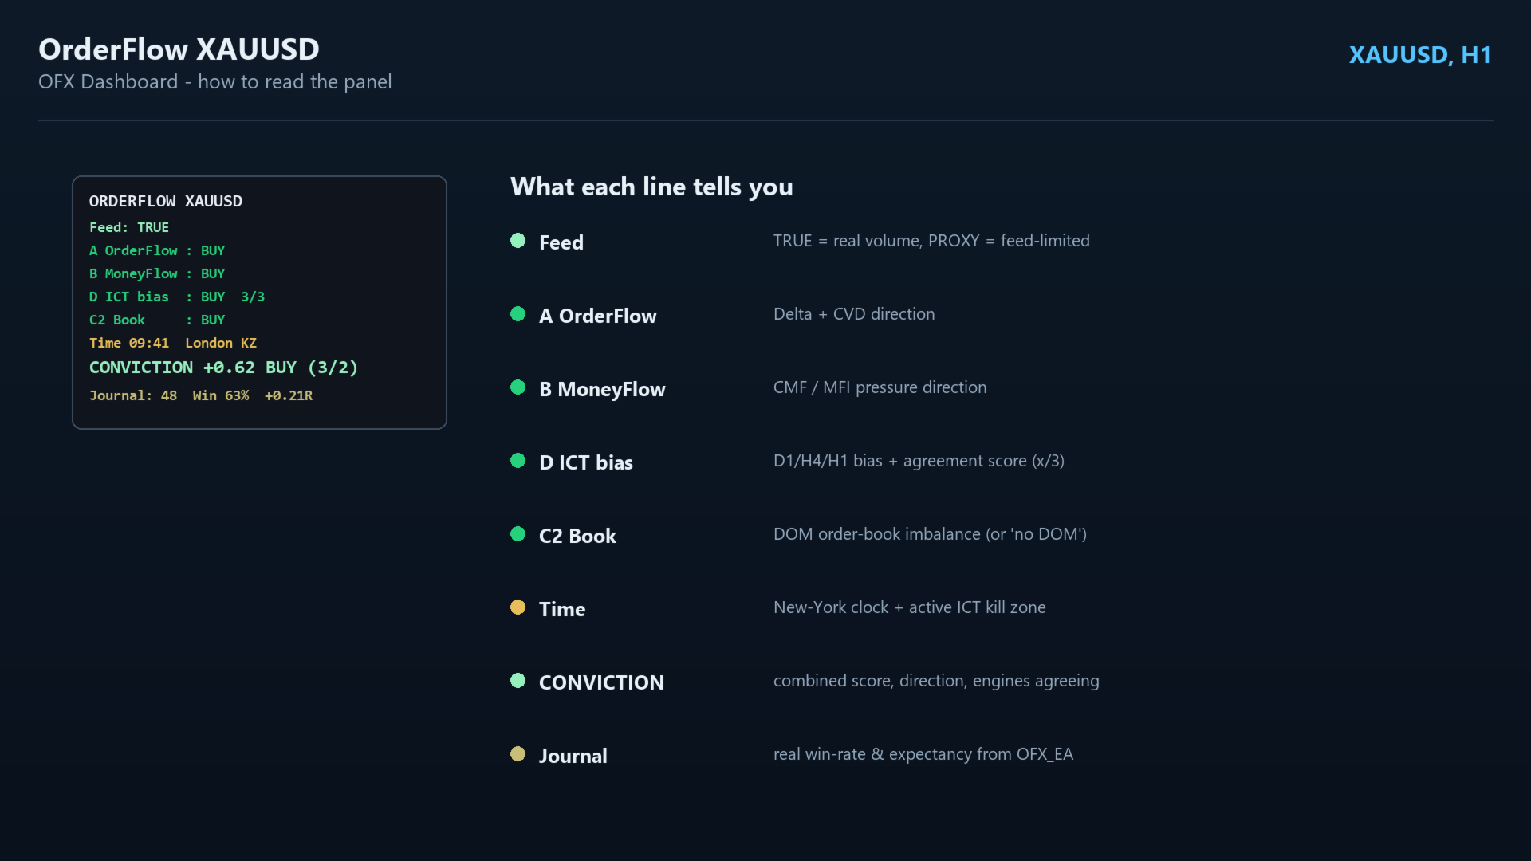This screenshot has height=861, width=1531.
Task: Select the Feed: TRUE line in panel
Action: click(129, 228)
